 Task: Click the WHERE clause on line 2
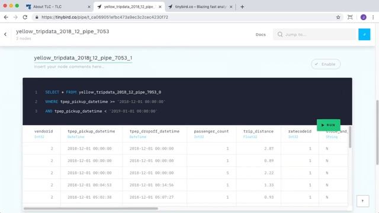pyautogui.click(x=105, y=102)
